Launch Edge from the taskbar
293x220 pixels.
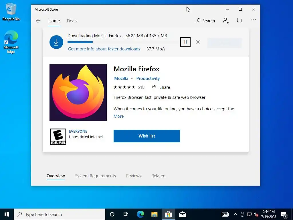(140, 214)
